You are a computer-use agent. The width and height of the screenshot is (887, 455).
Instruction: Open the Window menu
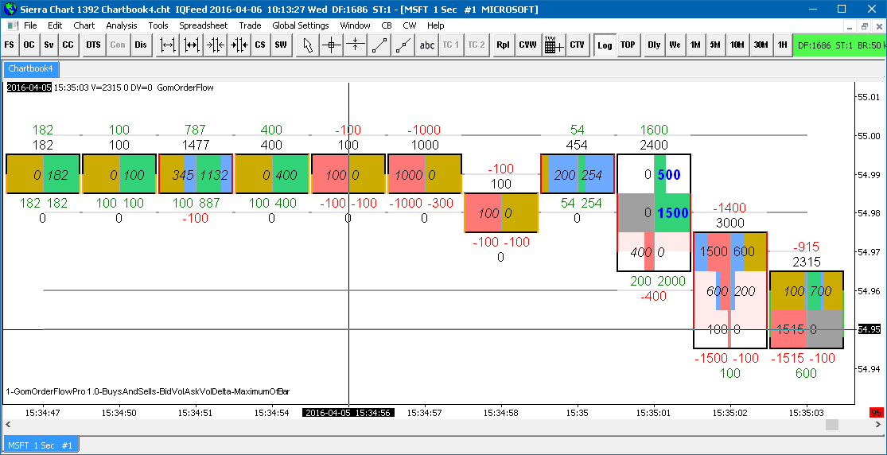pyautogui.click(x=356, y=25)
